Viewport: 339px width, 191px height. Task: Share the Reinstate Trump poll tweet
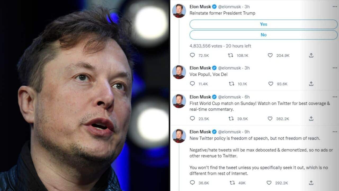(311, 55)
